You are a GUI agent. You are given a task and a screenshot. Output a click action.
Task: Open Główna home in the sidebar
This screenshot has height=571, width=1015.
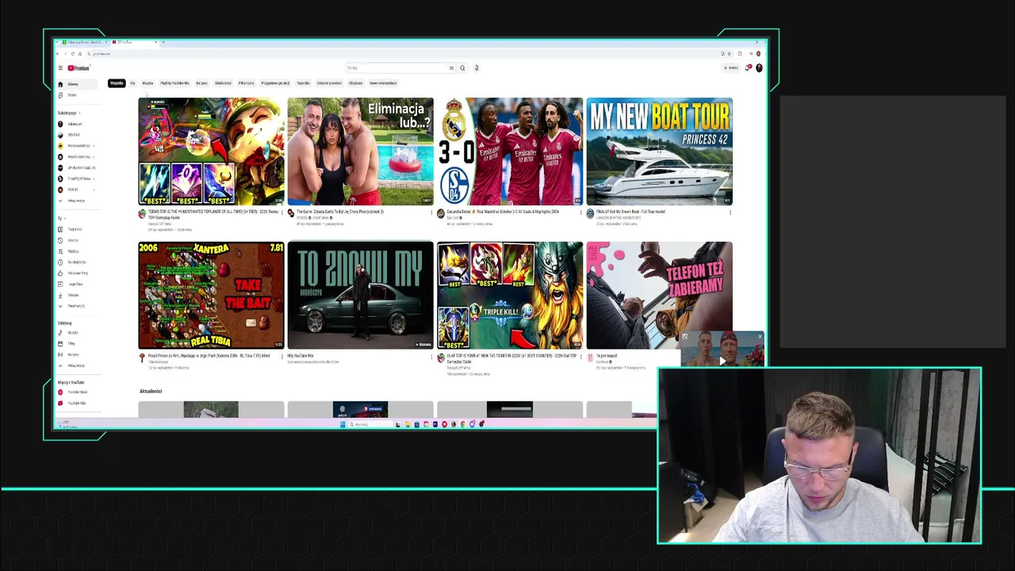pyautogui.click(x=76, y=84)
